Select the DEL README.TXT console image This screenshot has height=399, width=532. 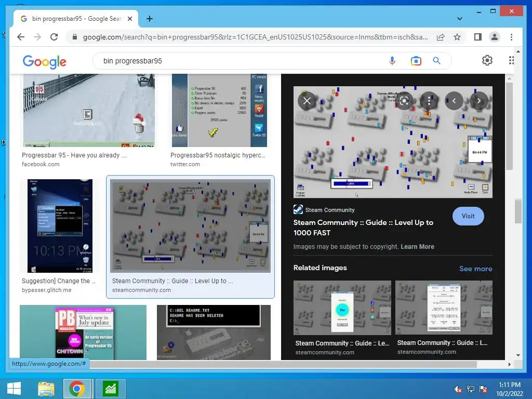tap(214, 332)
